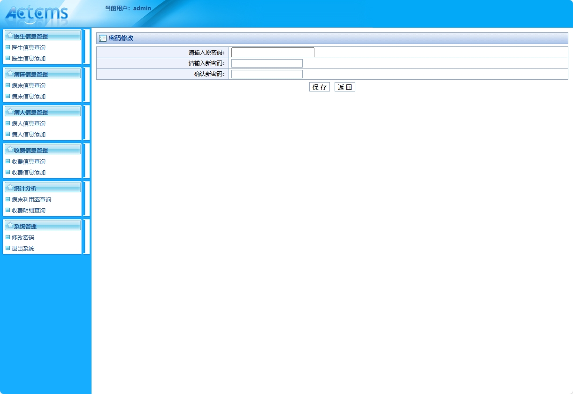Collapse the 统计分析 menu section
The image size is (573, 394).
pyautogui.click(x=43, y=188)
